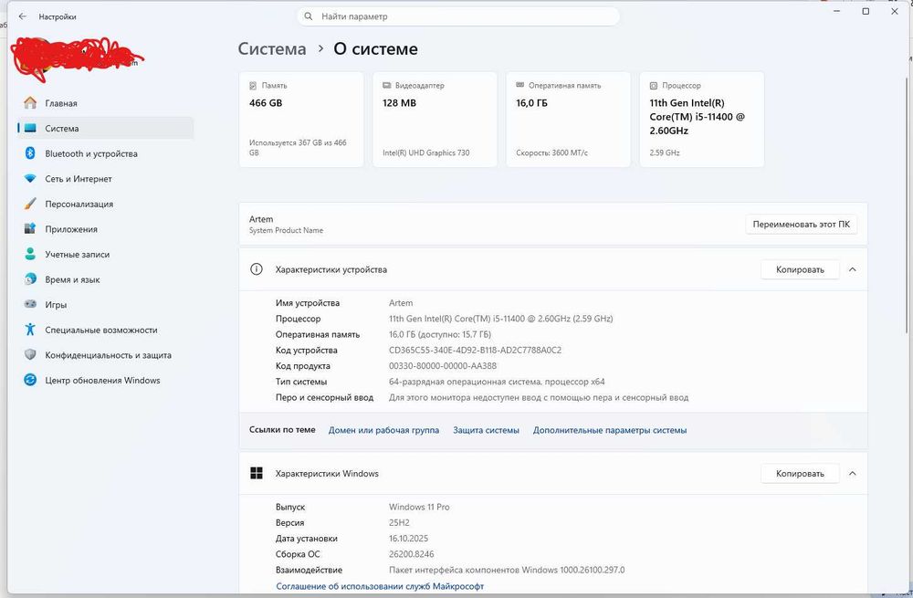Click the Artem value beside Имя устройства

click(x=401, y=303)
